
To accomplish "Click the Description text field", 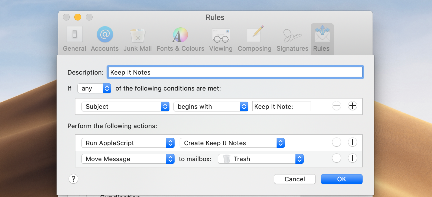I will pyautogui.click(x=235, y=72).
